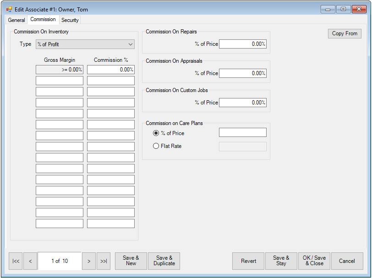Jump to the last associate record
This screenshot has height=278, width=372.
(x=104, y=261)
